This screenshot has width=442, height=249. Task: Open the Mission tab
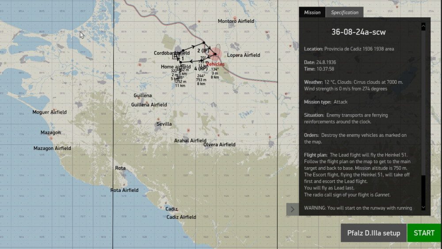tap(312, 12)
